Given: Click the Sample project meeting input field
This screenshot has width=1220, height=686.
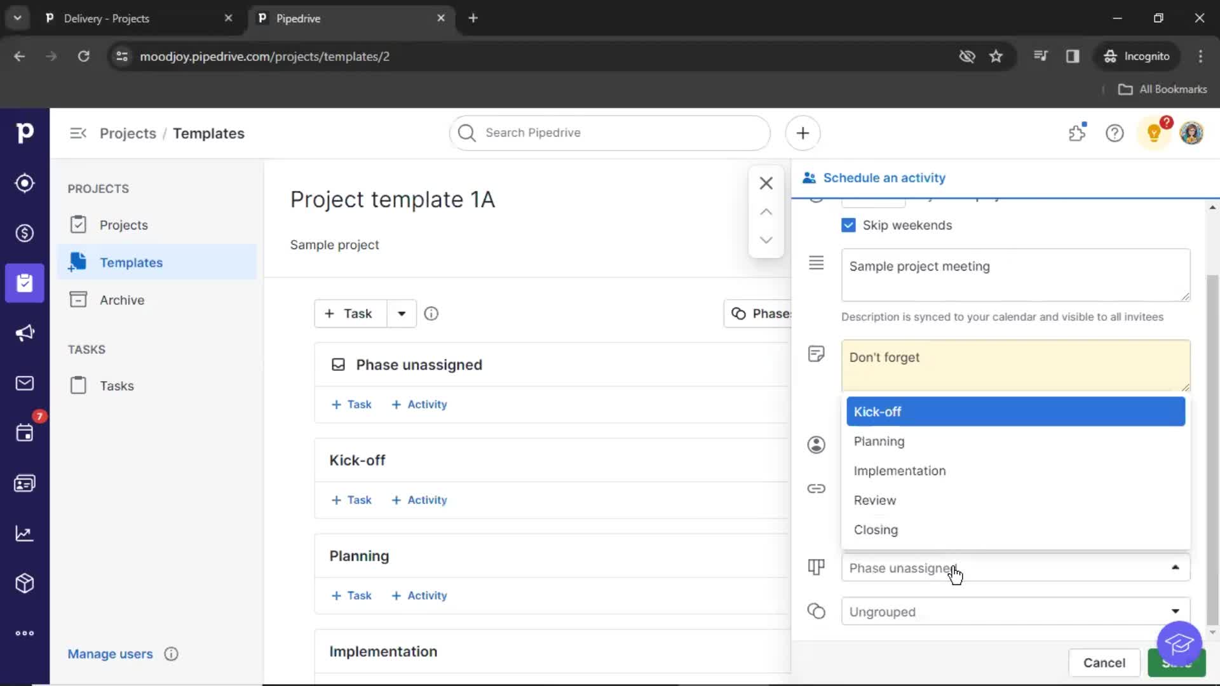Looking at the screenshot, I should point(1014,275).
